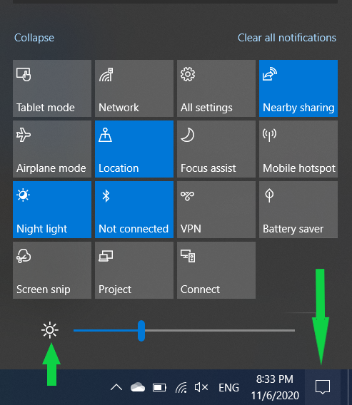Viewport: 352px width, 405px height.
Task: Open the Action Center notification icon
Action: point(323,386)
